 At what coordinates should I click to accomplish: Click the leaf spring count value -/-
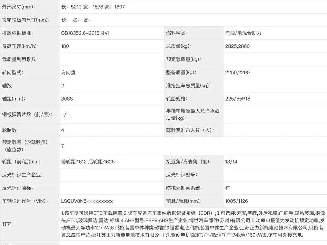(65, 114)
